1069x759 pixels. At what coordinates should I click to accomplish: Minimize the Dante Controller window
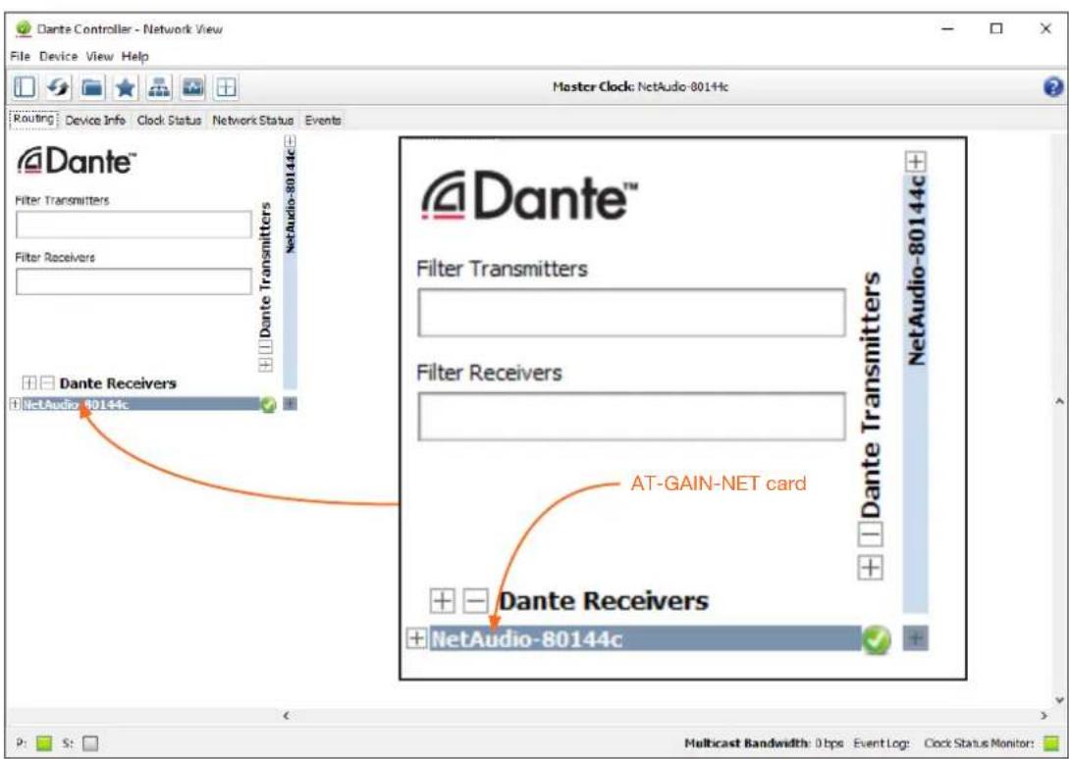click(947, 28)
